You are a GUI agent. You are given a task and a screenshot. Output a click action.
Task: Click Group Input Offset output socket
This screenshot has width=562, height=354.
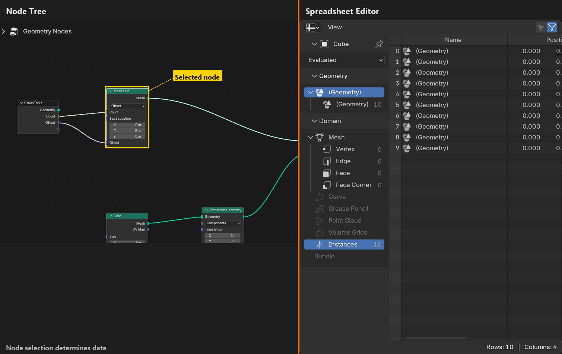point(58,123)
